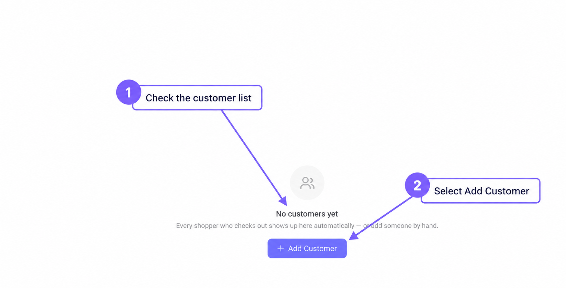This screenshot has height=288, width=566.
Task: Click the plus icon inside Add Customer
Action: click(x=280, y=248)
